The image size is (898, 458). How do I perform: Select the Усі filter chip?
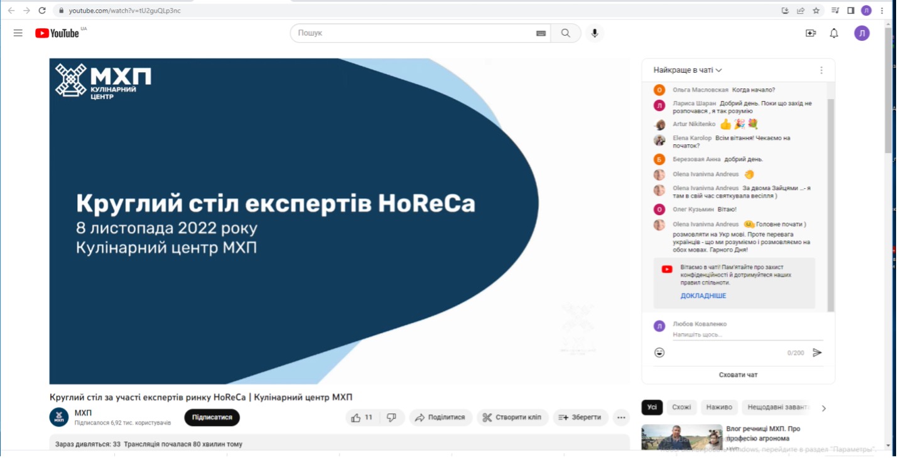coord(652,407)
